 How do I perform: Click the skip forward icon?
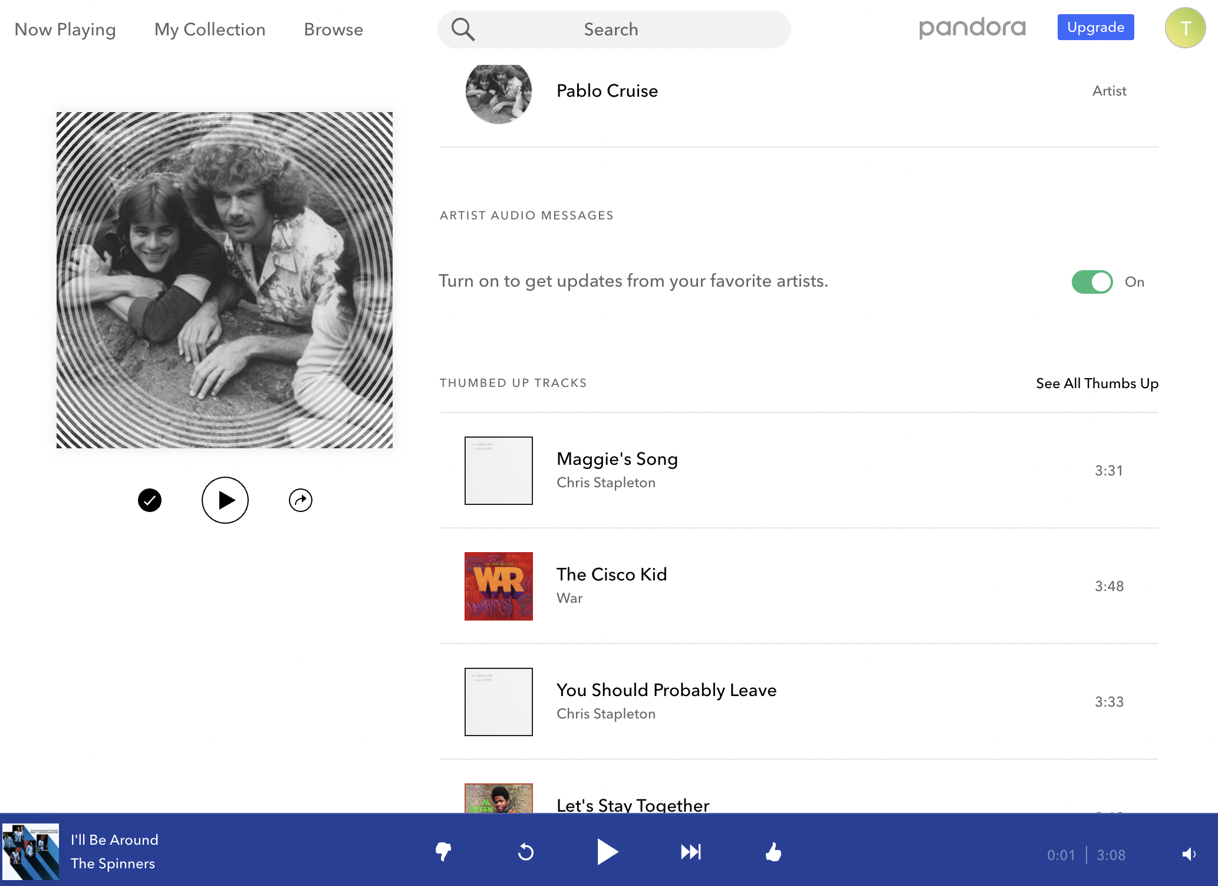tap(690, 852)
